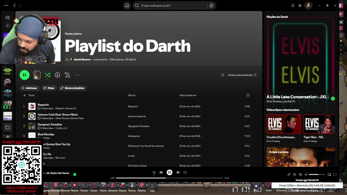Image resolution: width=347 pixels, height=195 pixels.
Task: Open the user profile avatar menu
Action: click(308, 5)
